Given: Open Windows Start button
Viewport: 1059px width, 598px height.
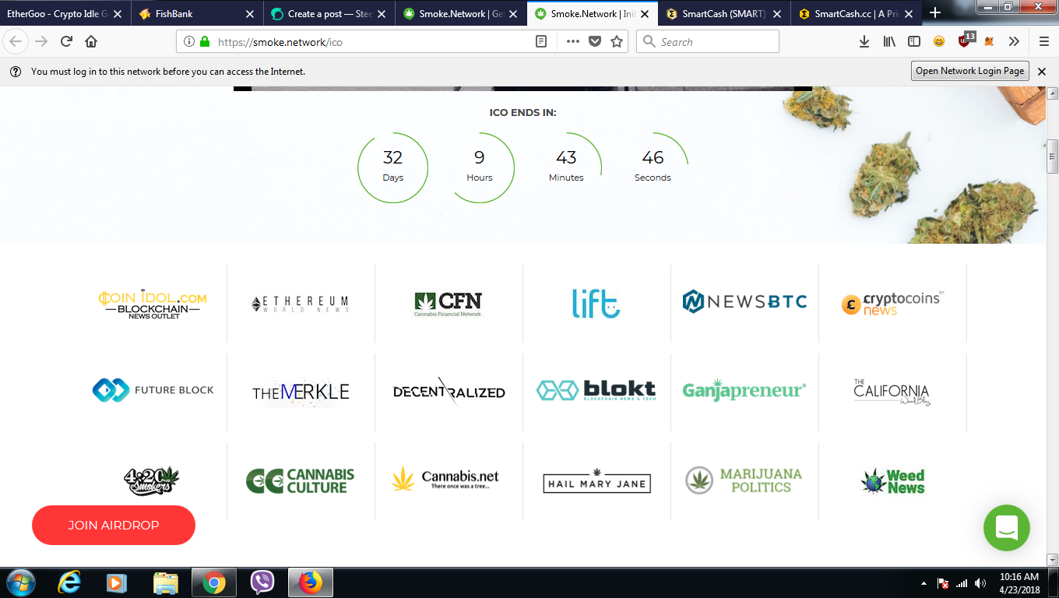Looking at the screenshot, I should (x=19, y=582).
